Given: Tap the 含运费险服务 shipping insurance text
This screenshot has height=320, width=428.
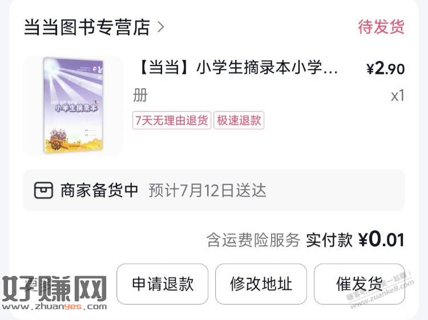Looking at the screenshot, I should coord(253,240).
